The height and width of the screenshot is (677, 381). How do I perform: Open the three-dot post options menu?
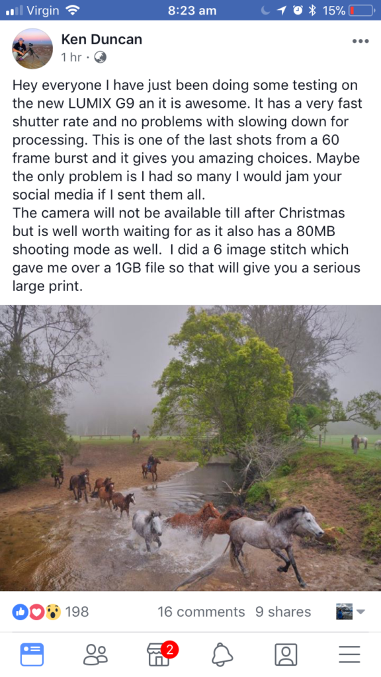click(x=360, y=42)
